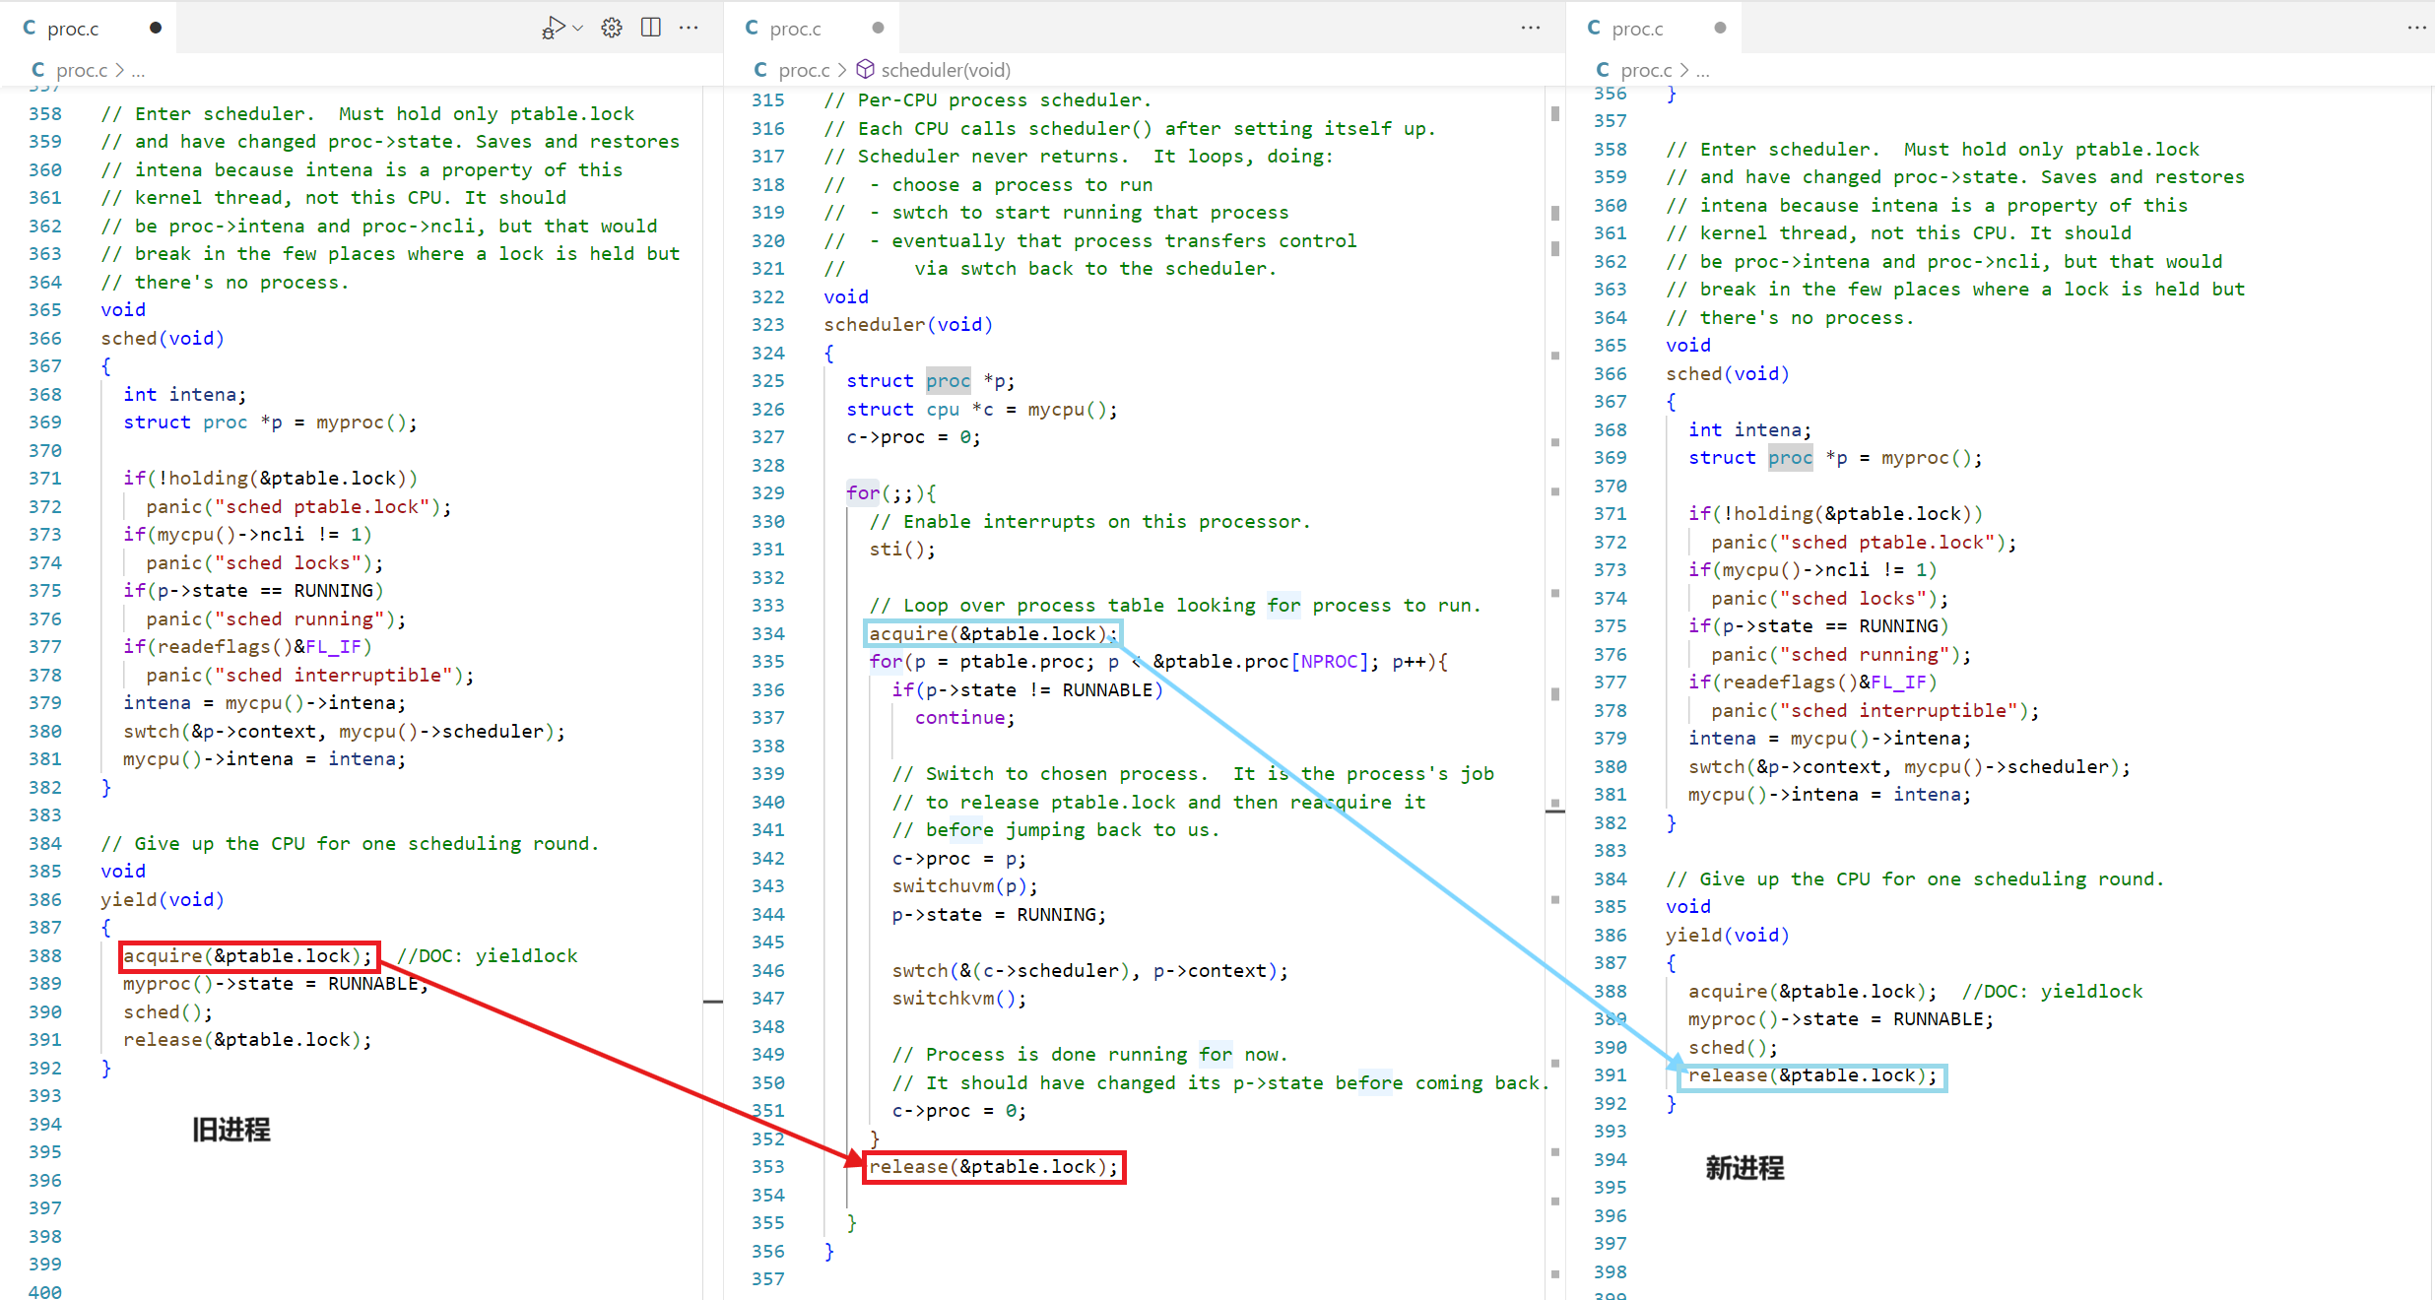Switch to the right proc.c tab
Viewport: 2435px width, 1300px height.
click(x=1636, y=29)
